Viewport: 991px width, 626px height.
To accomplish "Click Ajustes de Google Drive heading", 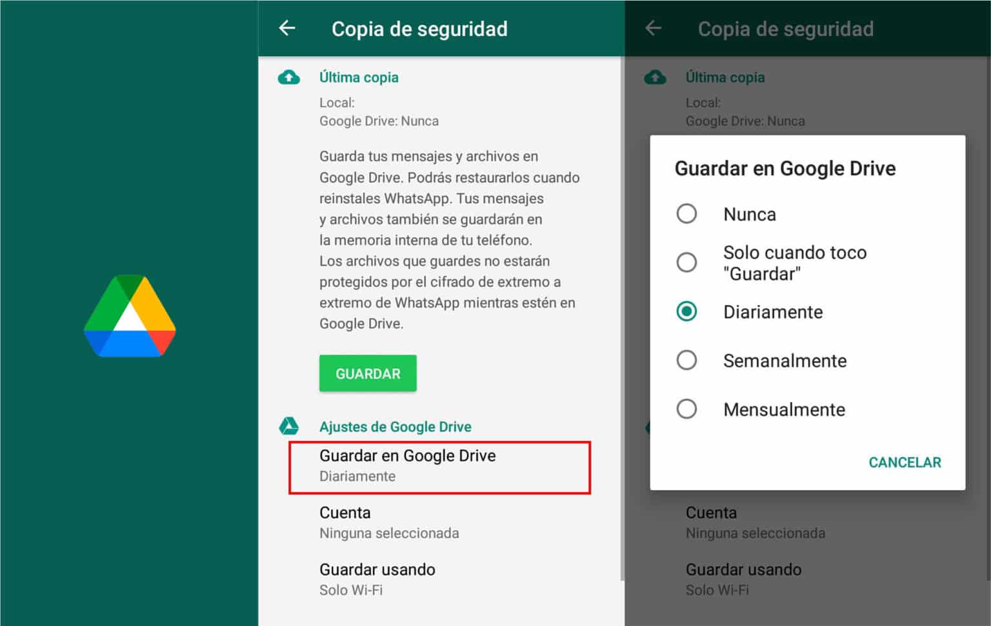I will 395,427.
